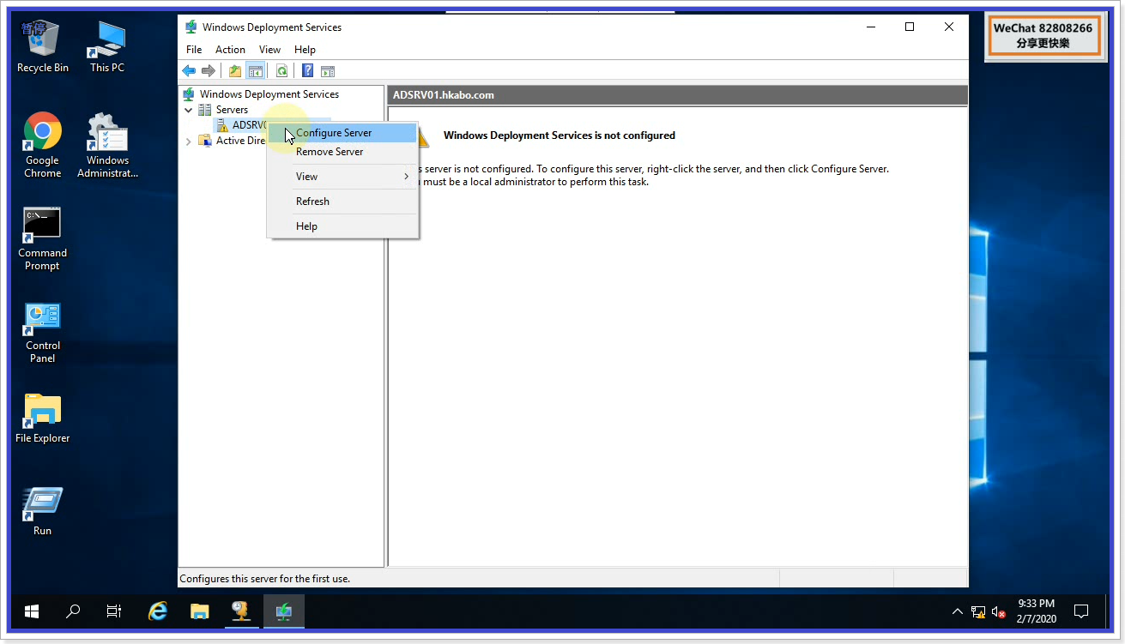Open Control Panel desktop shortcut

pyautogui.click(x=42, y=333)
